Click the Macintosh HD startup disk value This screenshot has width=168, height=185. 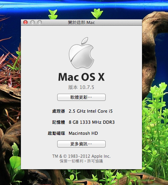click(x=83, y=133)
